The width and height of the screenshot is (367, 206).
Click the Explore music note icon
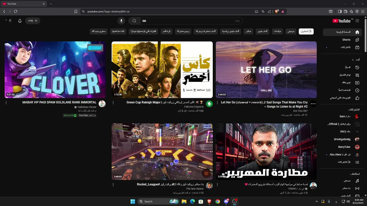(357, 181)
